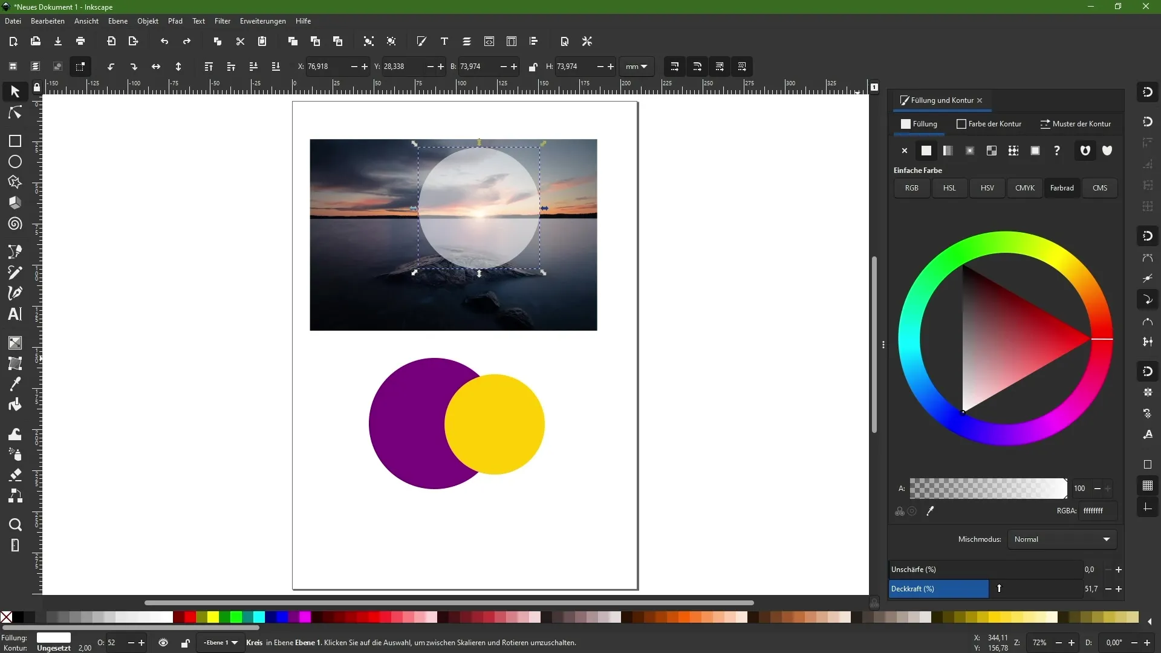Toggle linear gradient fill icon
The width and height of the screenshot is (1161, 653).
[x=948, y=151]
